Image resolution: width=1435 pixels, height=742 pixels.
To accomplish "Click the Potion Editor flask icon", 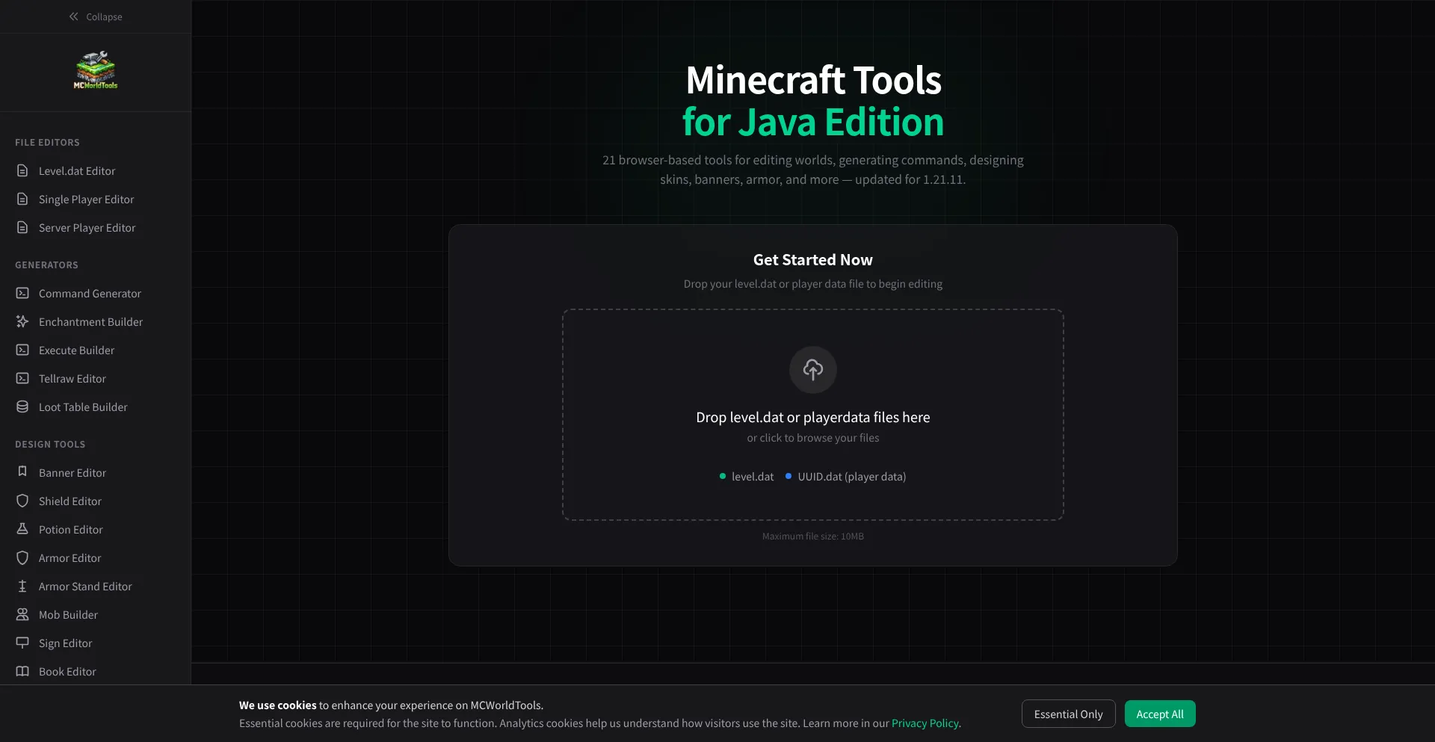I will (x=22, y=529).
